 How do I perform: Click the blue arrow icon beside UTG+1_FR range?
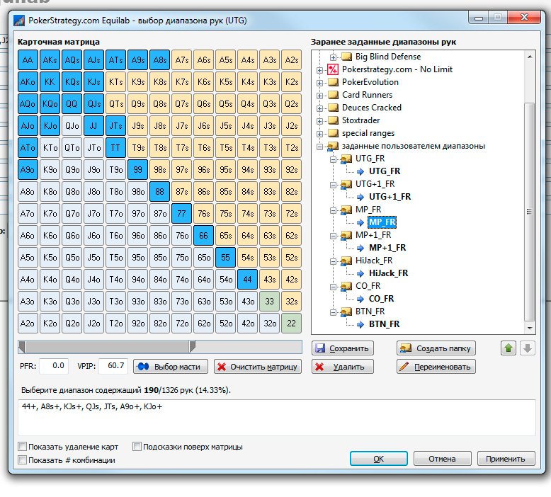[x=360, y=197]
